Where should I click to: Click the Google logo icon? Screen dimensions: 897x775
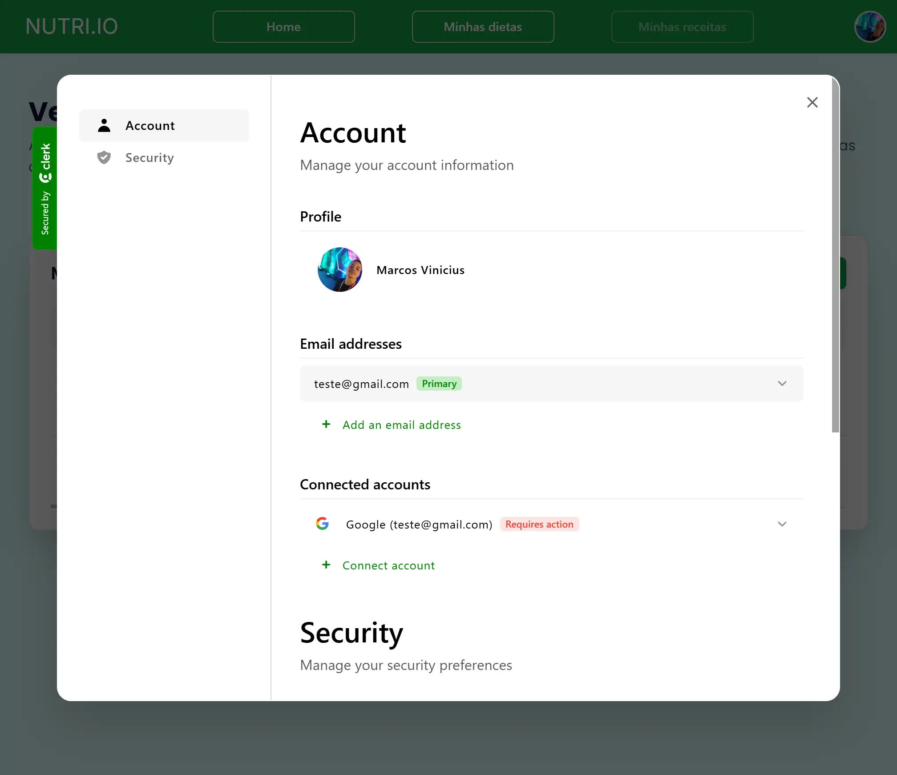click(x=322, y=524)
